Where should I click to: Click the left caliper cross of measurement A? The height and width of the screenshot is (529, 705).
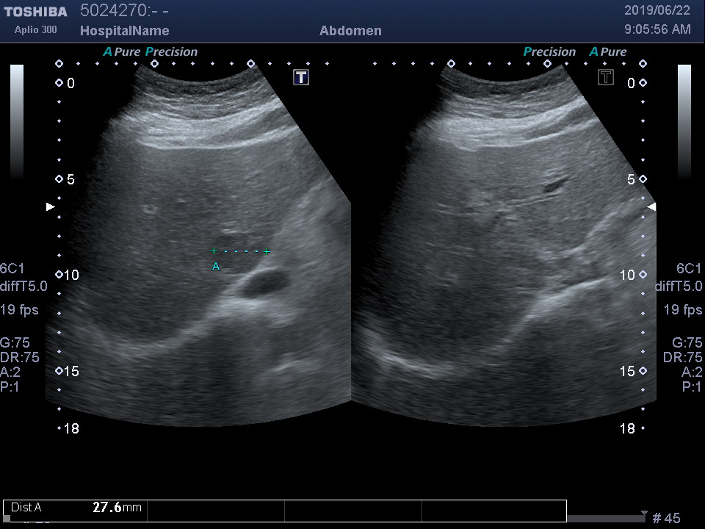pos(214,251)
